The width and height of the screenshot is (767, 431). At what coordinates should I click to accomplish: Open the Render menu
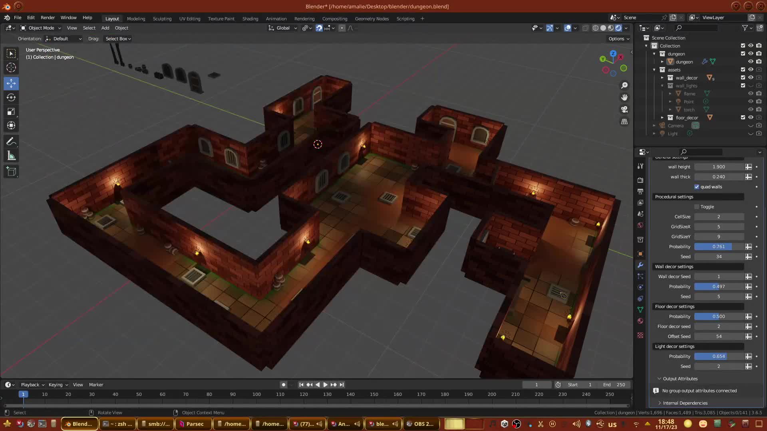coord(48,18)
